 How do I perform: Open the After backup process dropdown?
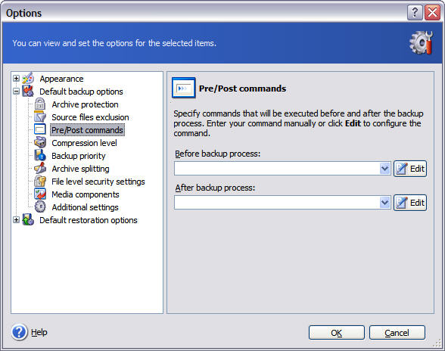384,203
